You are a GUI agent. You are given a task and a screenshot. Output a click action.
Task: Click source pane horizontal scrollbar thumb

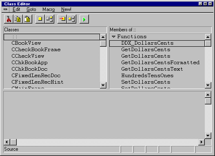13,142
